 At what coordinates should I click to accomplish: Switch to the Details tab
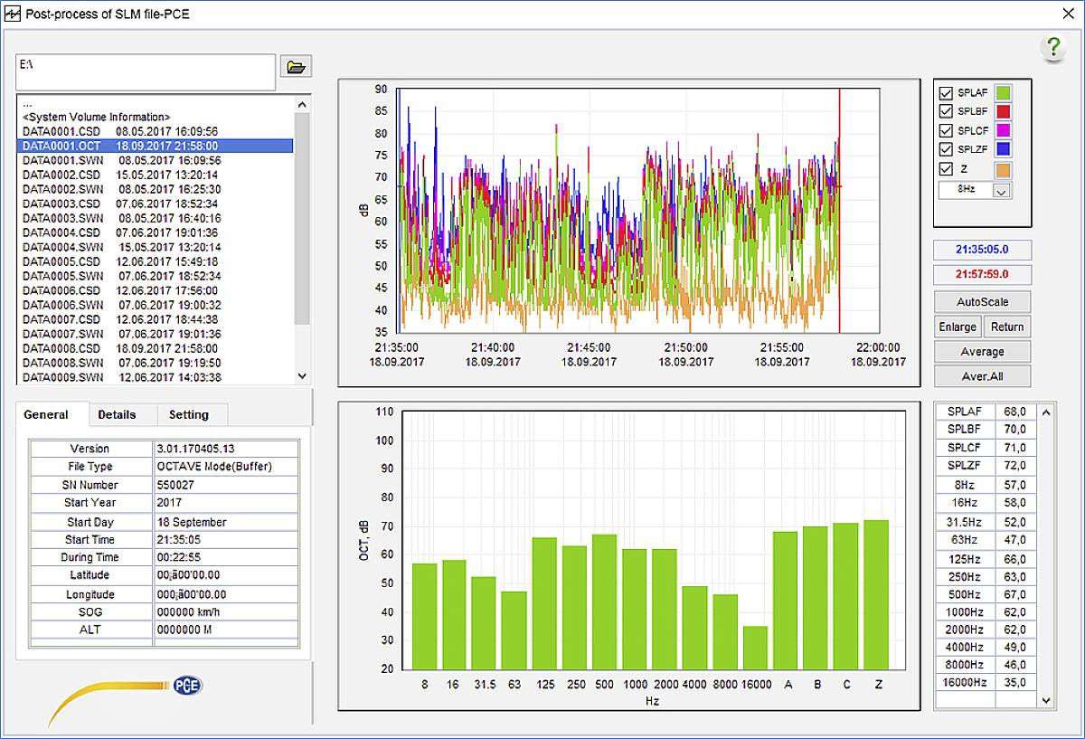(117, 414)
